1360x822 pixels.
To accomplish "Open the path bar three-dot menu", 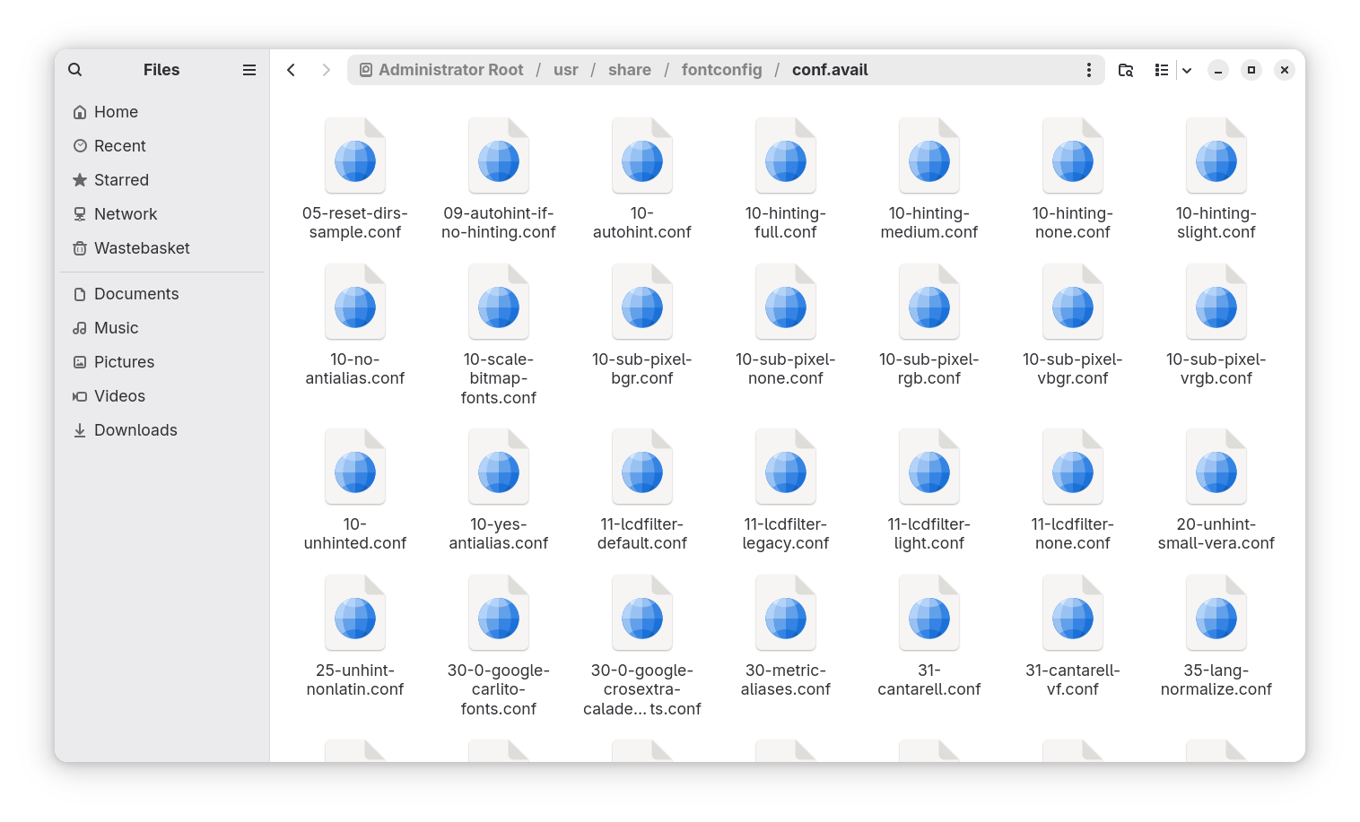I will tap(1089, 70).
